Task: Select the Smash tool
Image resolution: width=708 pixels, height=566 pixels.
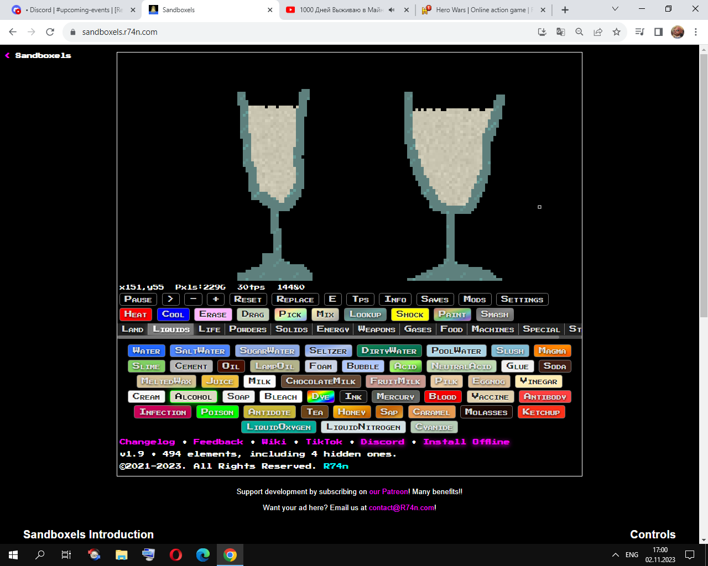Action: 495,314
